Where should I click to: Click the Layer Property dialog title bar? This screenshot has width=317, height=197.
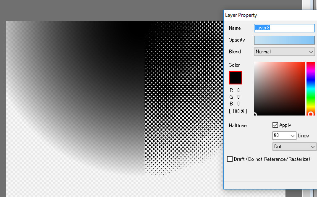270,15
